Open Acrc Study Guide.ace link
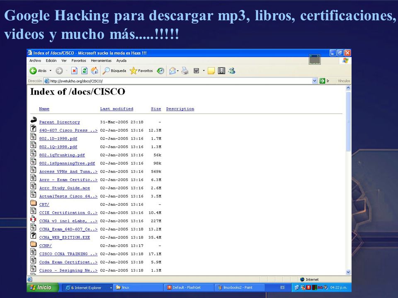 65,188
